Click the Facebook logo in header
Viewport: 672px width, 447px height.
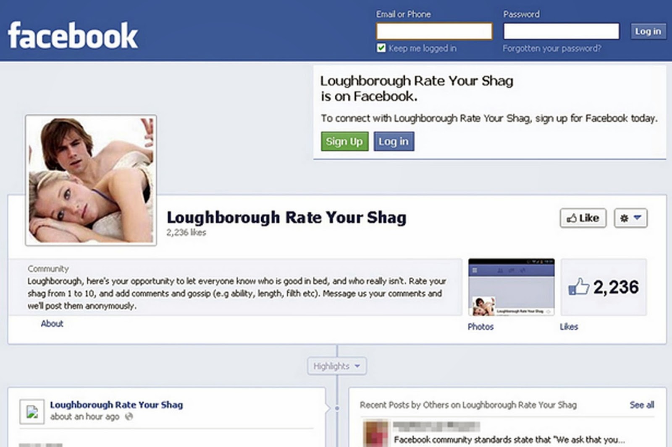tap(73, 36)
